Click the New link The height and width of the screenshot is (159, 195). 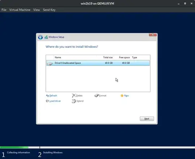click(x=126, y=96)
